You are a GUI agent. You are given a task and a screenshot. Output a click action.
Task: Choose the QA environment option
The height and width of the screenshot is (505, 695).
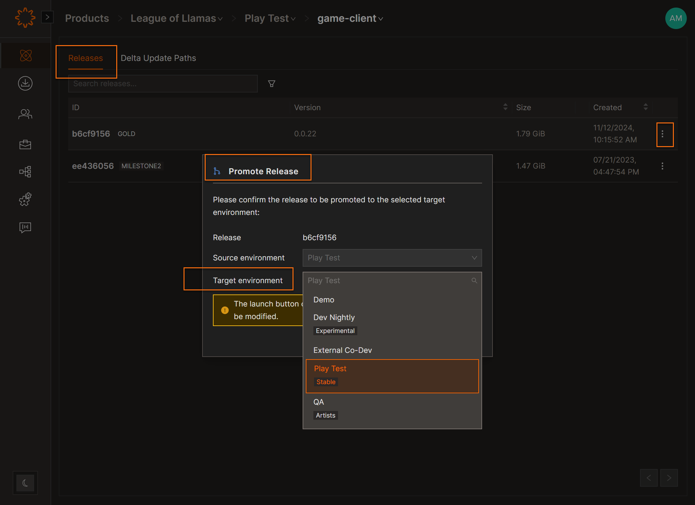pyautogui.click(x=318, y=402)
